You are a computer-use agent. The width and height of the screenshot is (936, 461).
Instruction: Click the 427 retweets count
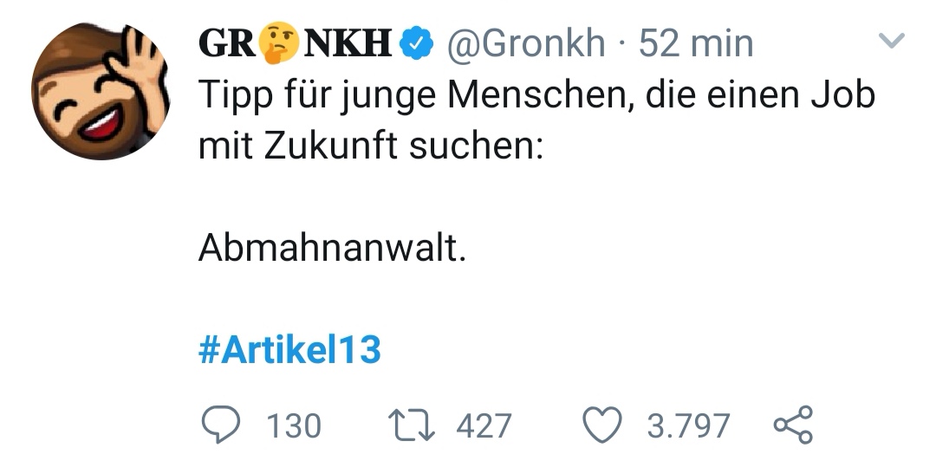click(x=484, y=425)
